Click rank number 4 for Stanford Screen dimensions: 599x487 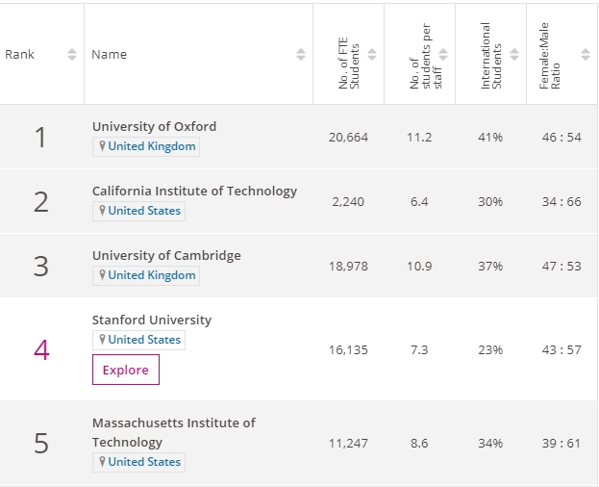click(40, 349)
